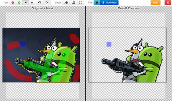
Task: Choose the pan/move crosshair tool
Action: point(32,2)
